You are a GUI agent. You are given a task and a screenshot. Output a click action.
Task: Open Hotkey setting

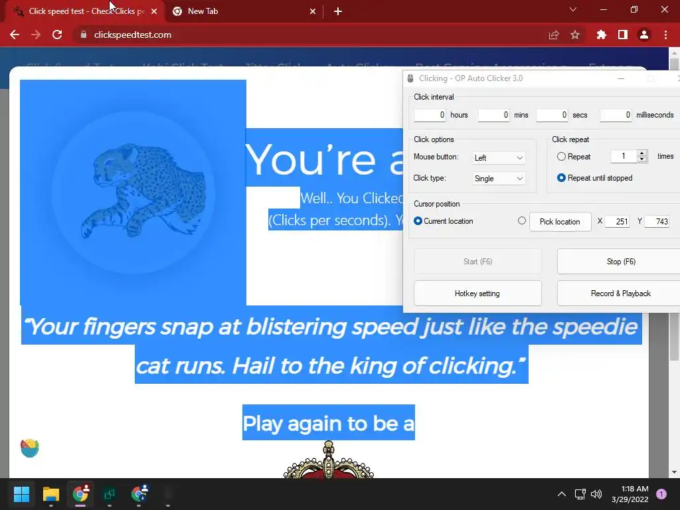tap(477, 294)
